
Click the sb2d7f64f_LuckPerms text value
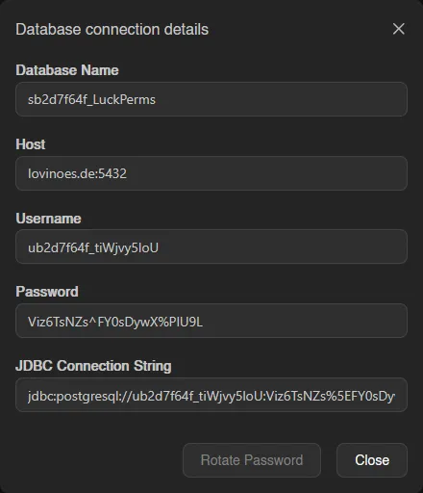click(x=91, y=100)
